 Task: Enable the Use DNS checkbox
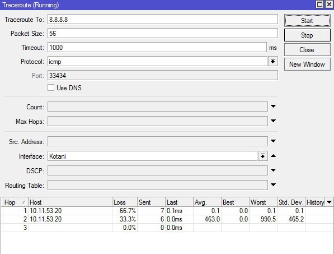coord(51,87)
